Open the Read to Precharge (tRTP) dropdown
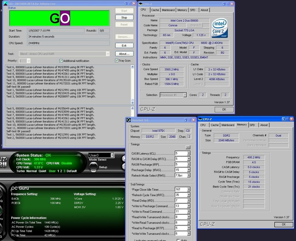Viewport: 296px width, 241px height. [188, 228]
